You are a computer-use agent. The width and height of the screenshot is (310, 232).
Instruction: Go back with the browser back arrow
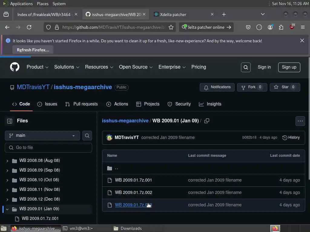coord(7,27)
